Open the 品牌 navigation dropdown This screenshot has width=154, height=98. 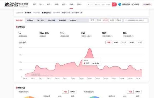79,4
